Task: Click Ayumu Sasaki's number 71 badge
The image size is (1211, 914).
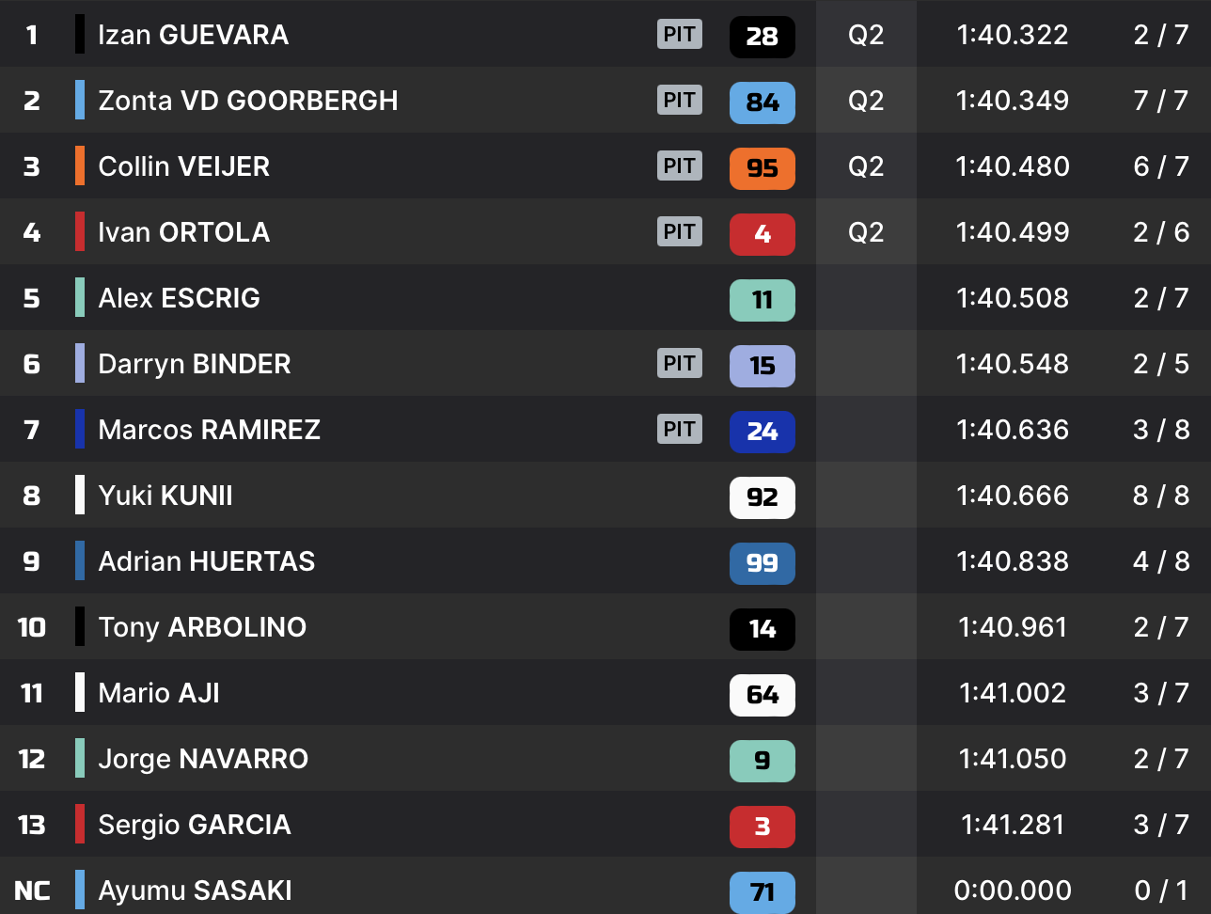Action: [x=762, y=891]
